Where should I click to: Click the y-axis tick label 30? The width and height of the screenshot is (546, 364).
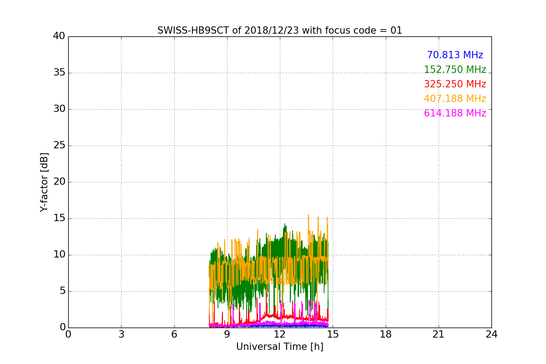pyautogui.click(x=59, y=109)
